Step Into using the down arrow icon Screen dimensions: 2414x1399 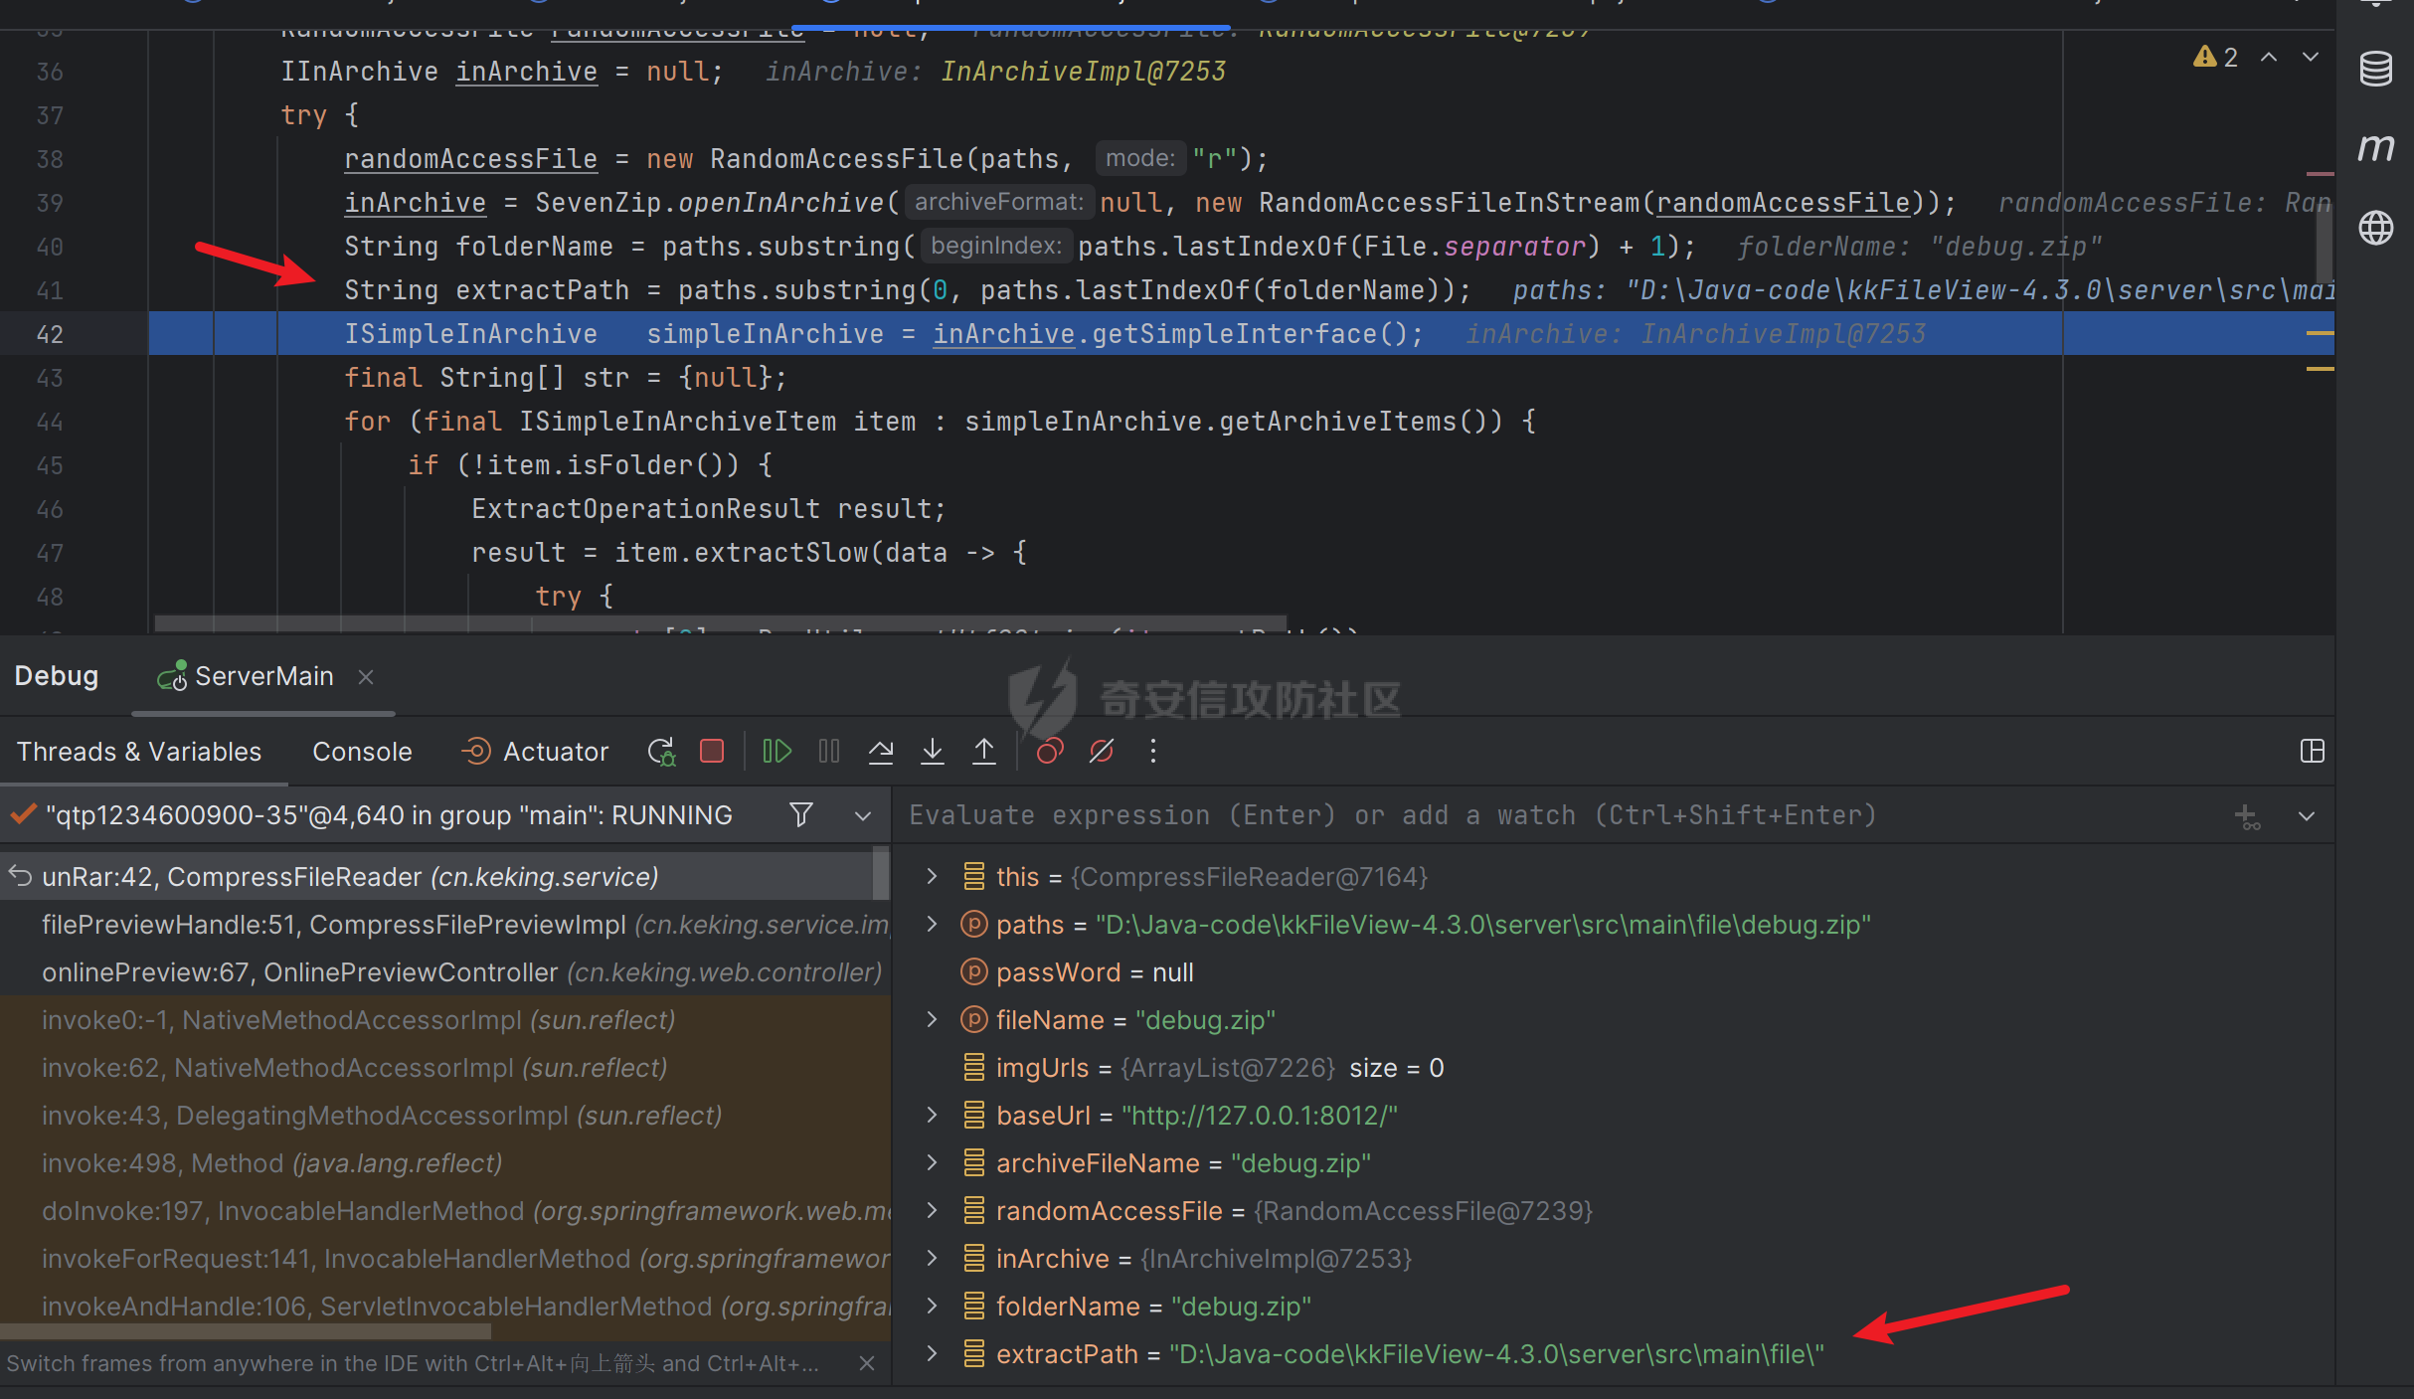(x=933, y=752)
